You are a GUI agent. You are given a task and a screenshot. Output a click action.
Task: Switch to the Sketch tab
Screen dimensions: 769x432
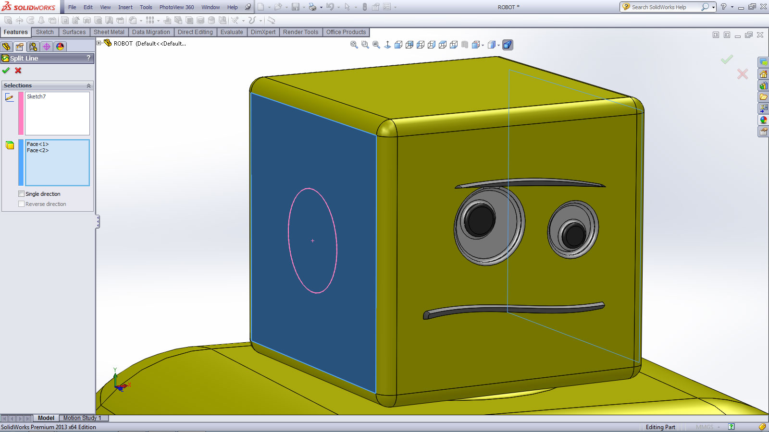45,32
